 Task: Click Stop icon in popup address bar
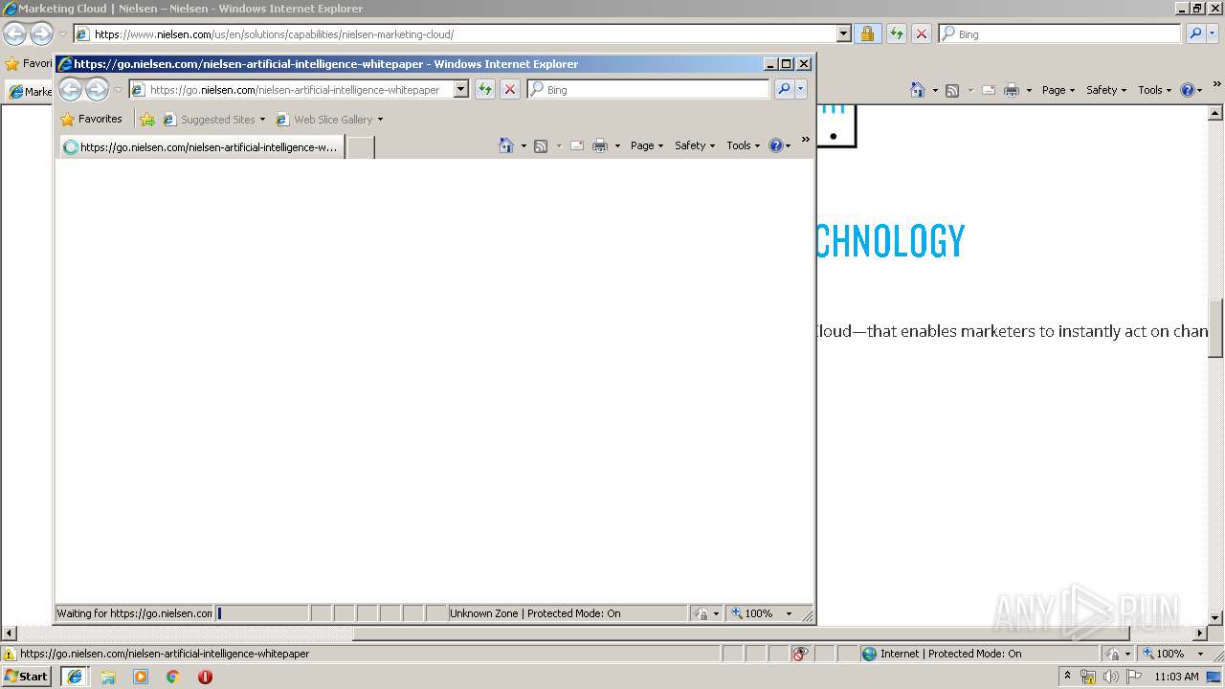click(x=510, y=89)
